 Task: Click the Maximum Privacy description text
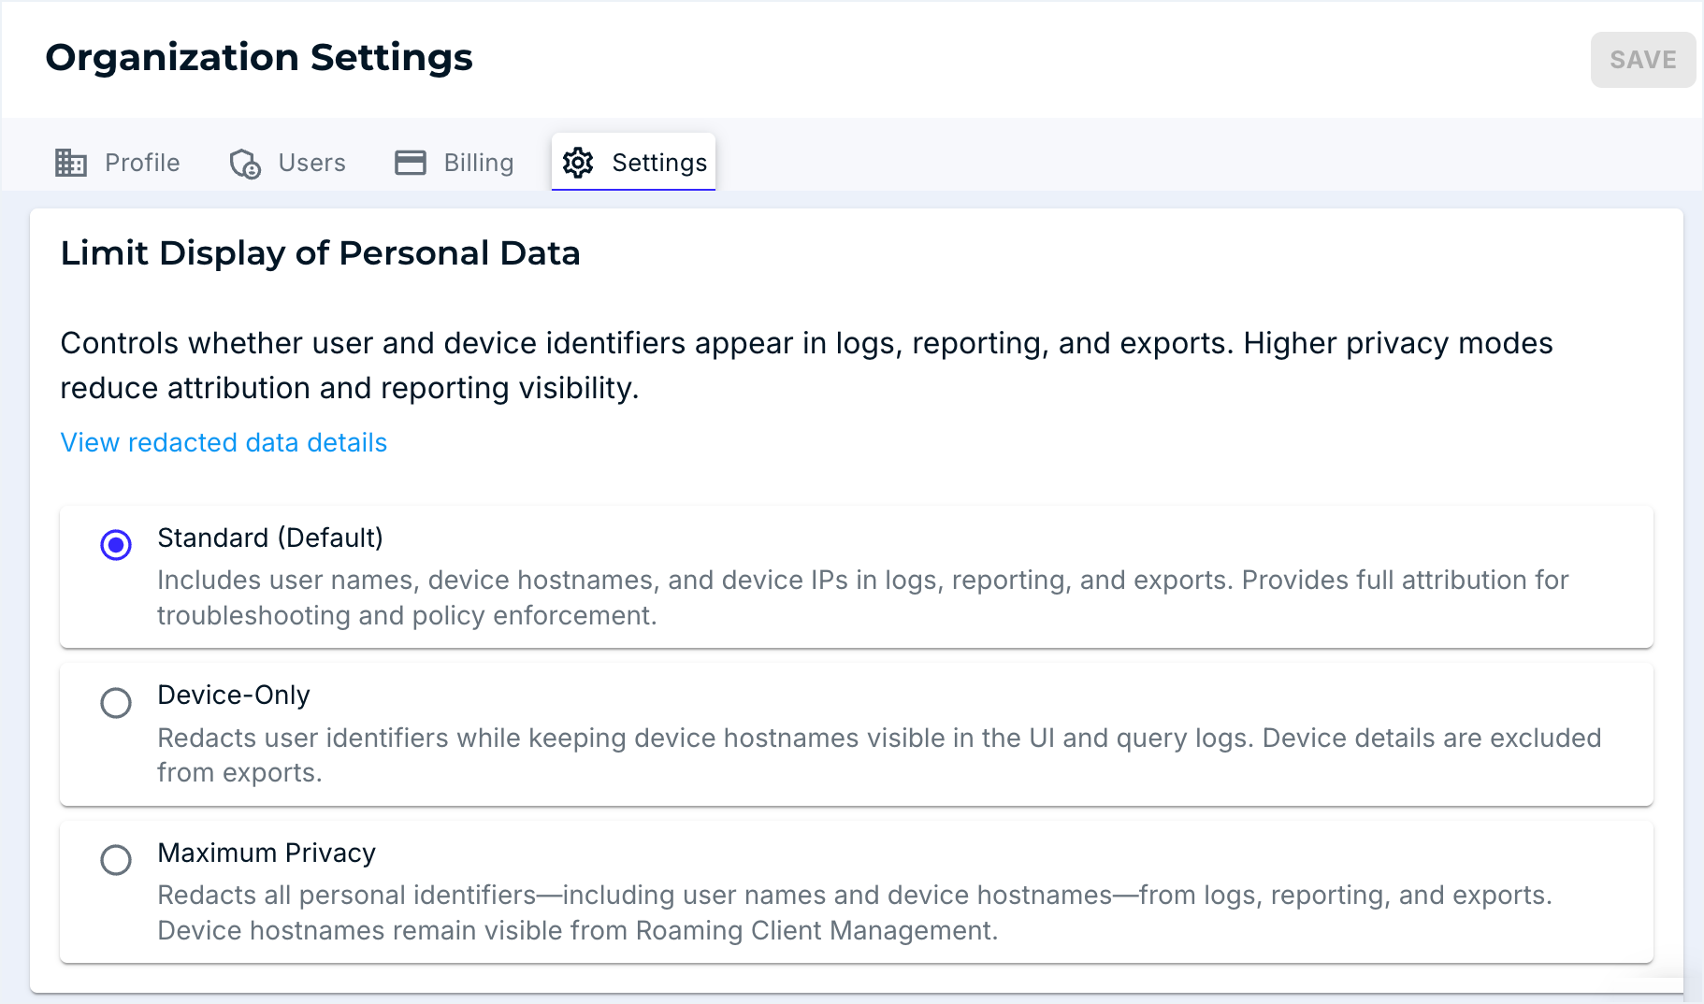click(854, 912)
